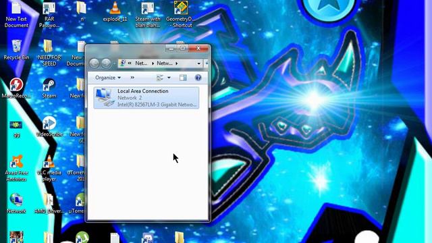Open the Network desktop icon
Image resolution: width=432 pixels, height=243 pixels.
(16, 203)
